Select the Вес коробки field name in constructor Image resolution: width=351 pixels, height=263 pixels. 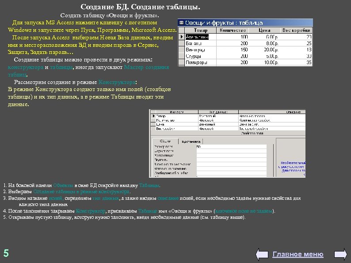coord(177,129)
